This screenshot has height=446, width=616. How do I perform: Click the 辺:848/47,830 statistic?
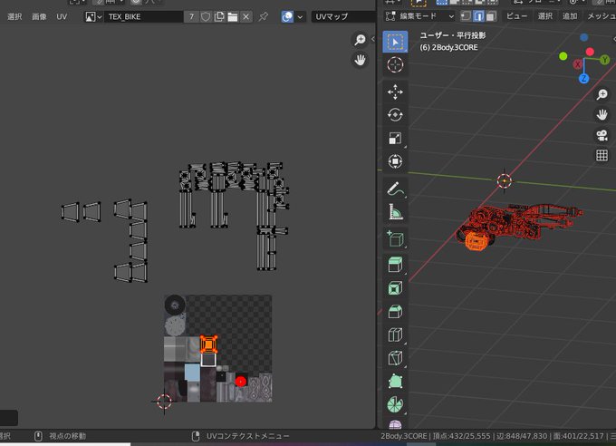point(522,436)
